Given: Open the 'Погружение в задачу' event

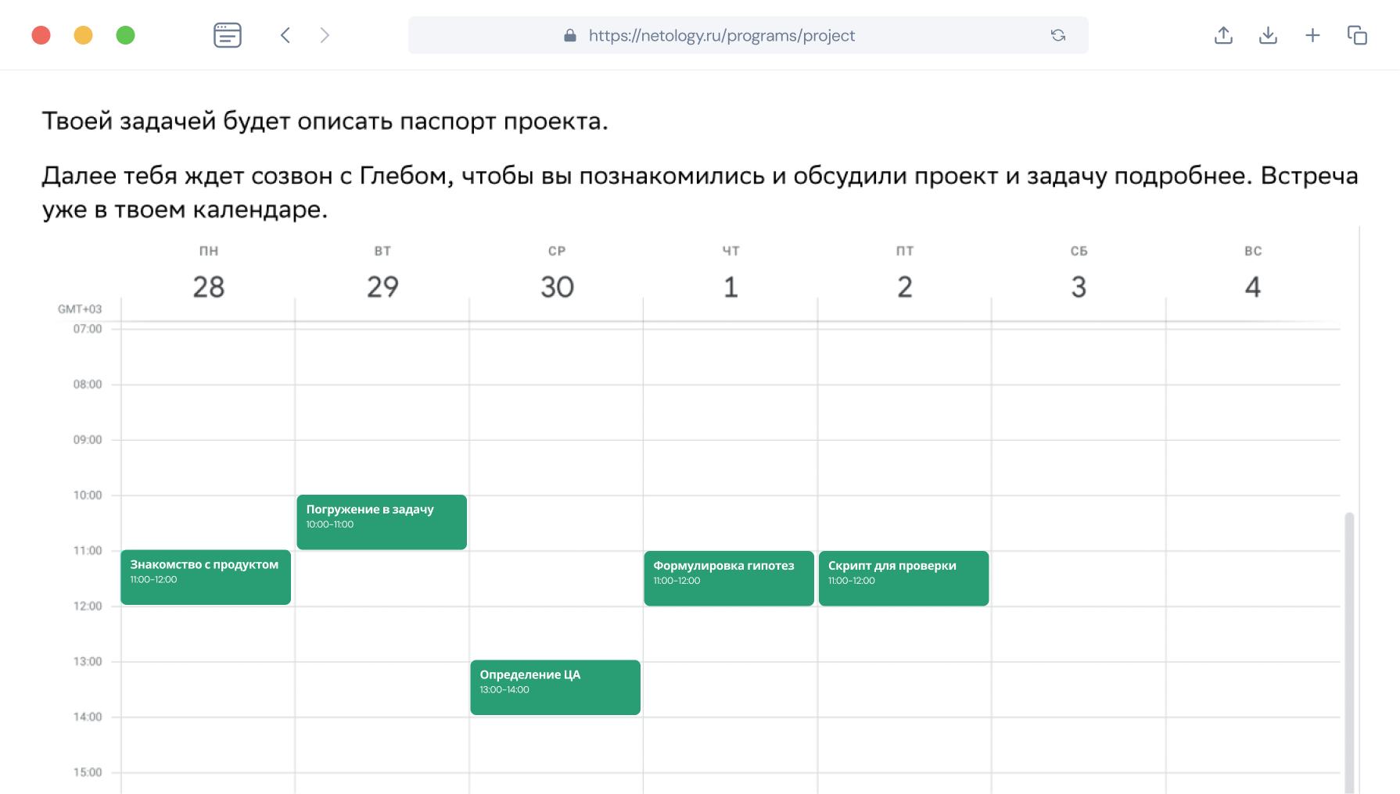Looking at the screenshot, I should click(x=382, y=522).
